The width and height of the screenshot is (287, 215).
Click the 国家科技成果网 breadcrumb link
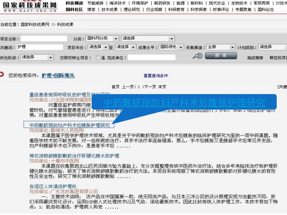[x=35, y=25]
